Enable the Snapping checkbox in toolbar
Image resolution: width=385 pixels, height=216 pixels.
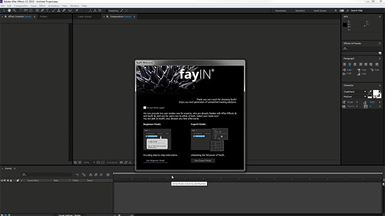click(x=106, y=11)
